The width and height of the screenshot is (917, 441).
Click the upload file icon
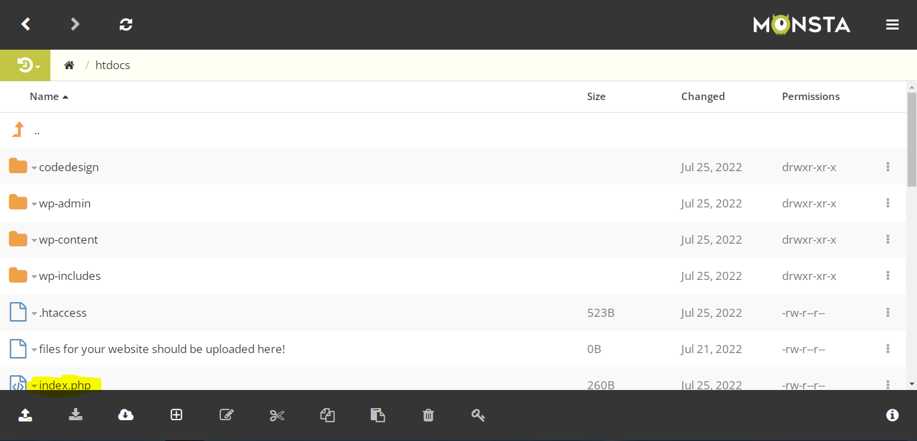pyautogui.click(x=25, y=415)
